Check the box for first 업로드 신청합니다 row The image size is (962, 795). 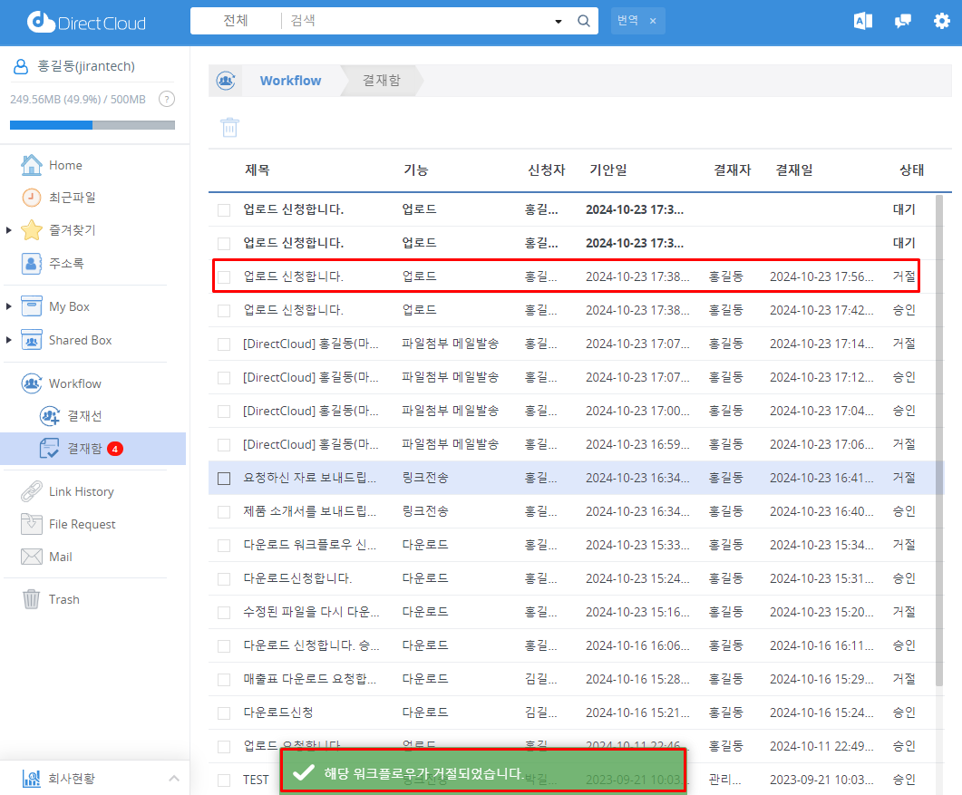click(224, 210)
